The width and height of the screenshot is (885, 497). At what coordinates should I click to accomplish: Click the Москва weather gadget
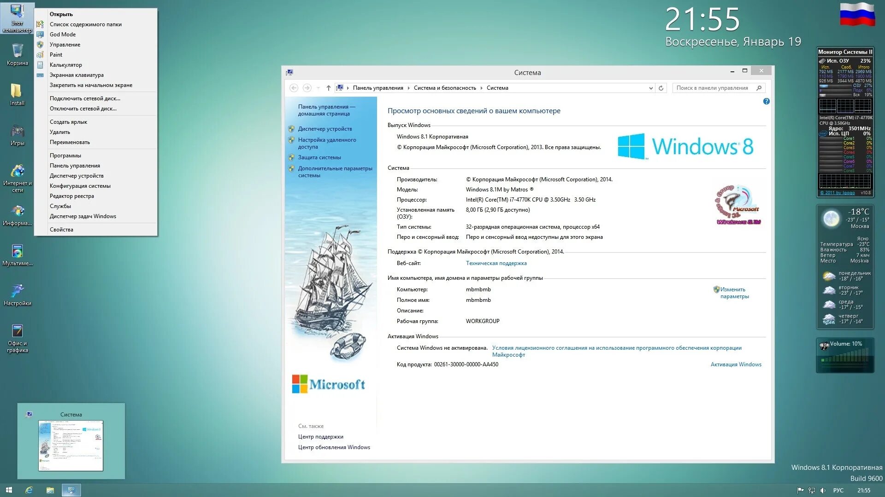point(845,267)
